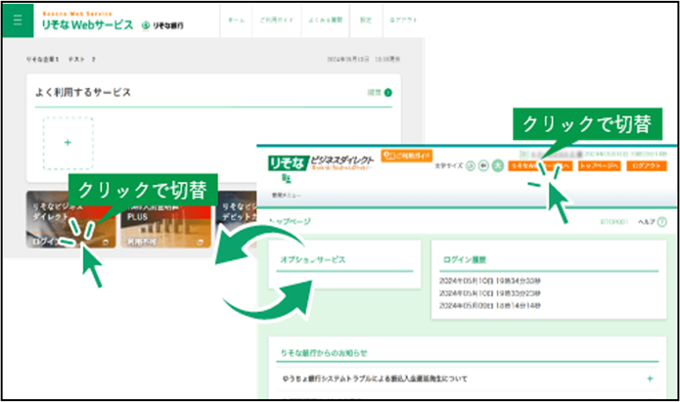Open the orange ご利用ガイド button in Business Direct
Image resolution: width=680 pixels, height=402 pixels.
pos(407,156)
